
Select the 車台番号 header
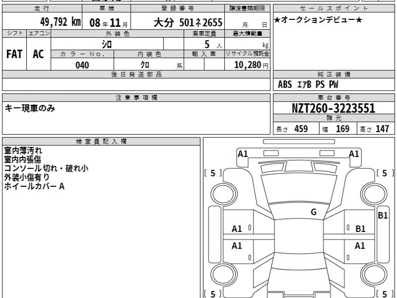coord(334,98)
